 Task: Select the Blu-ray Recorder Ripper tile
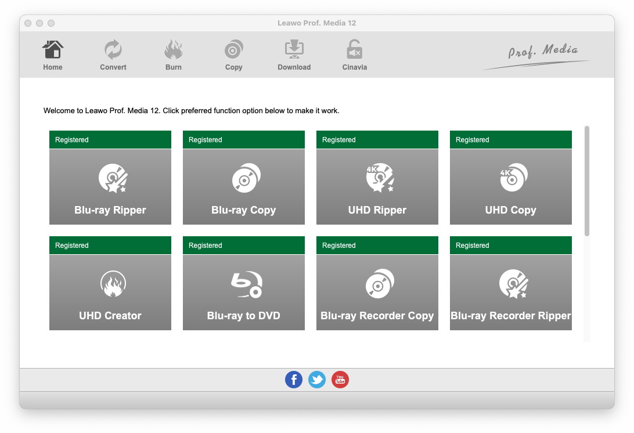511,293
